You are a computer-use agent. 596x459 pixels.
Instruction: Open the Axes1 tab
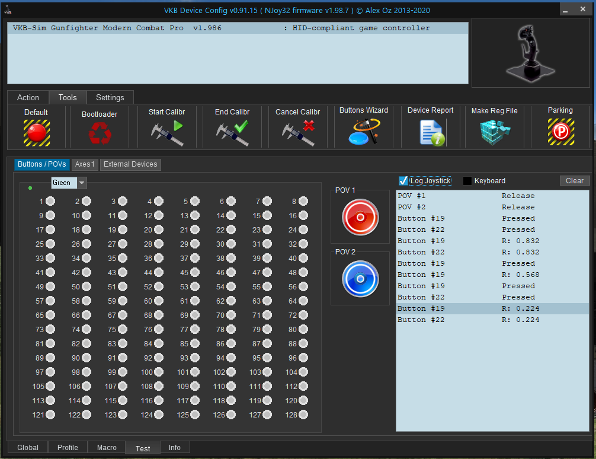click(x=85, y=164)
